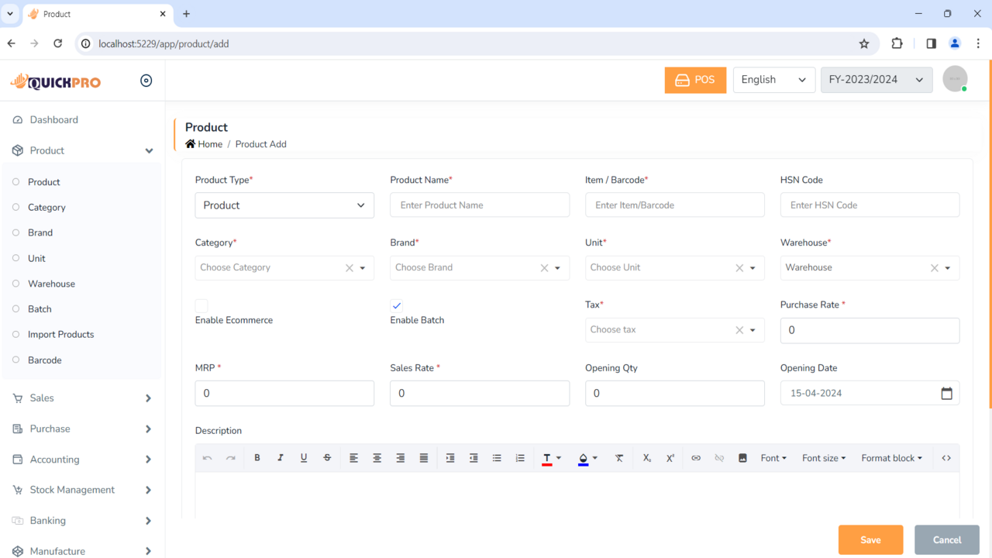Apply superscript formatting in the editor
Screen dimensions: 992x558
[670, 457]
